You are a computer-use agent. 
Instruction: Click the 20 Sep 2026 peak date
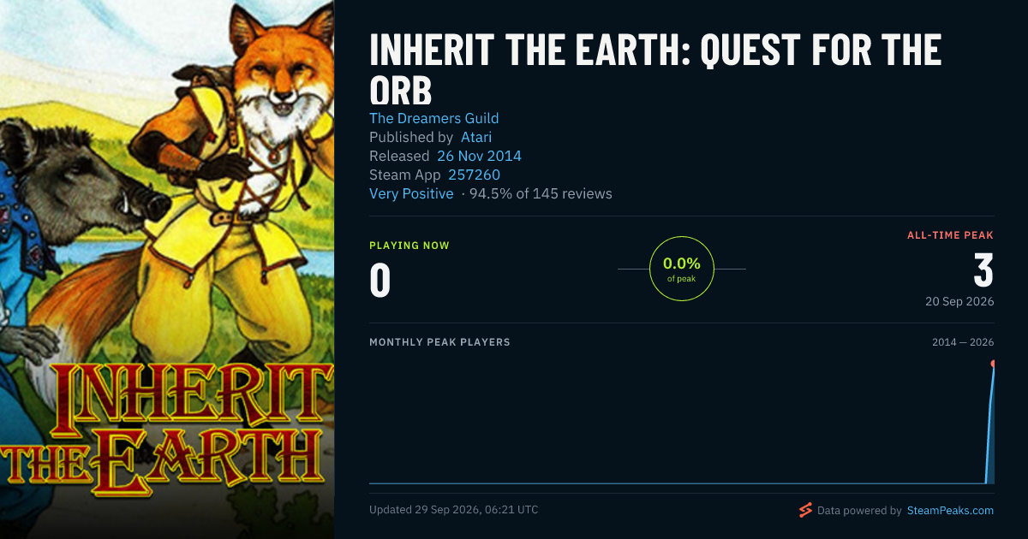pyautogui.click(x=959, y=301)
